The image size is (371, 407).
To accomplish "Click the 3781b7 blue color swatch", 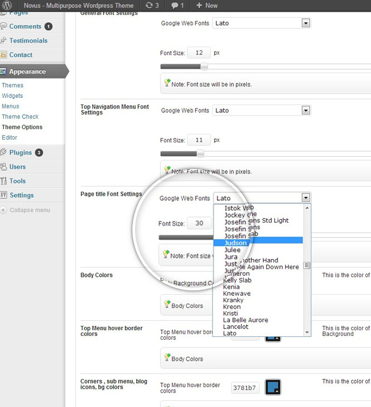I will point(273,387).
